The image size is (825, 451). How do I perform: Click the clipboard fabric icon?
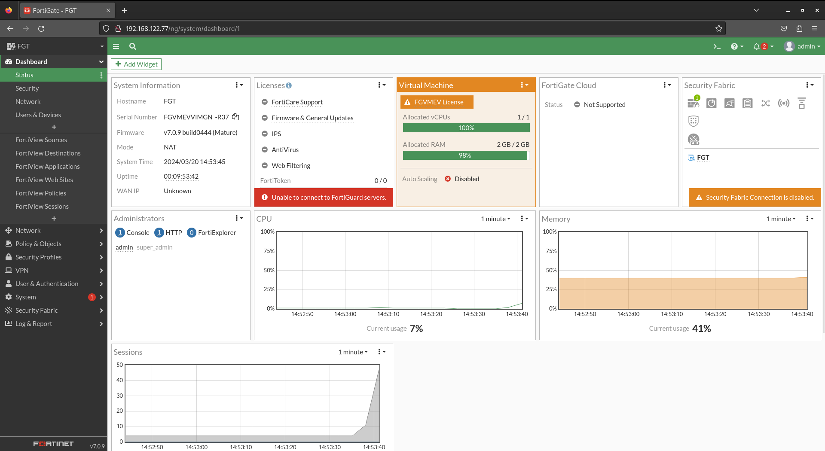(x=748, y=103)
